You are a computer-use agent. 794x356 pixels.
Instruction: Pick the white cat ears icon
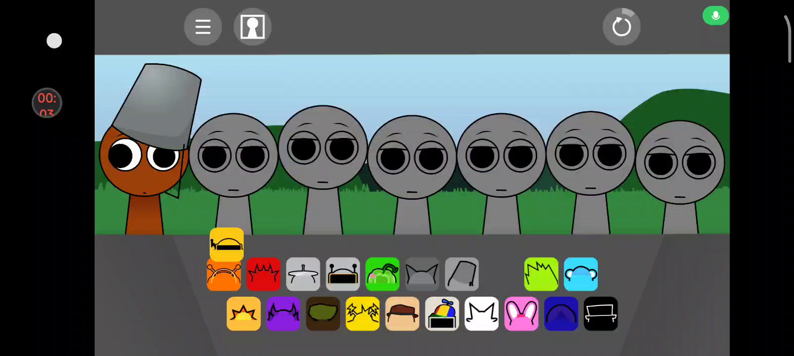481,313
